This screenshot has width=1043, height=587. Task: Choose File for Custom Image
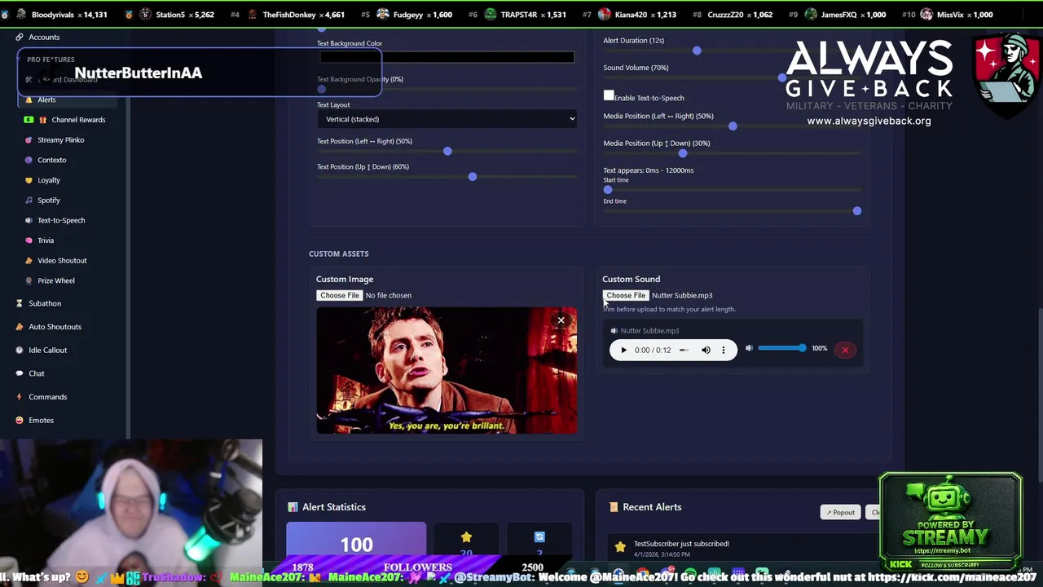click(340, 295)
